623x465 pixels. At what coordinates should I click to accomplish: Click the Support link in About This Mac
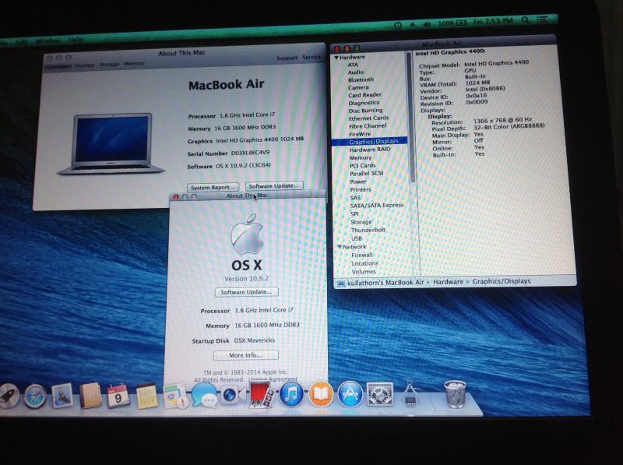[x=287, y=58]
